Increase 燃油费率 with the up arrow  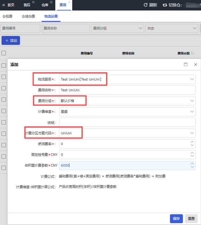pos(192,142)
